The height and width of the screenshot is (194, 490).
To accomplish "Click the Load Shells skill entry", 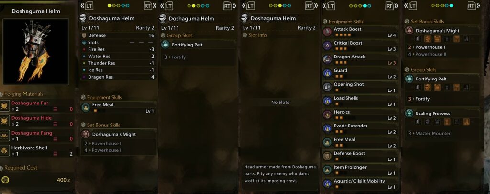I will 360,101.
